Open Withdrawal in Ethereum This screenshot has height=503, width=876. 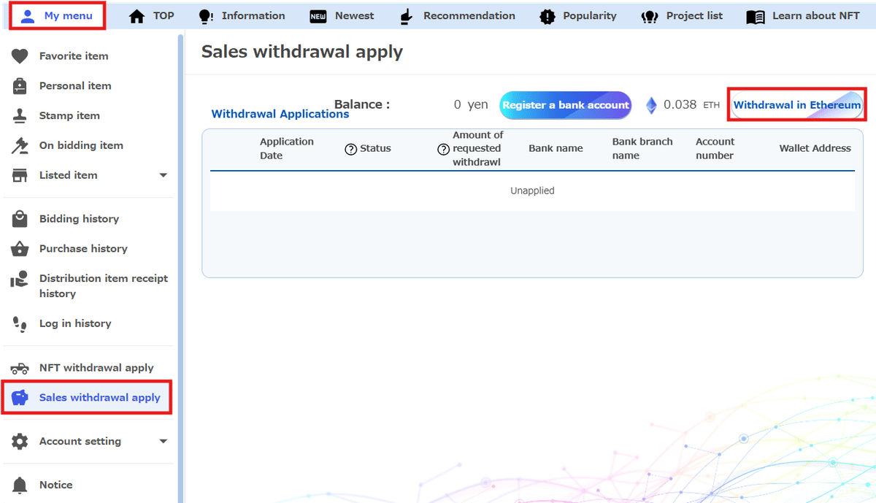(796, 104)
